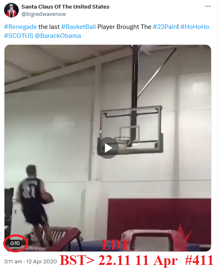The image size is (218, 269).
Task: Click the red wall padding in video
Action: tap(160, 214)
